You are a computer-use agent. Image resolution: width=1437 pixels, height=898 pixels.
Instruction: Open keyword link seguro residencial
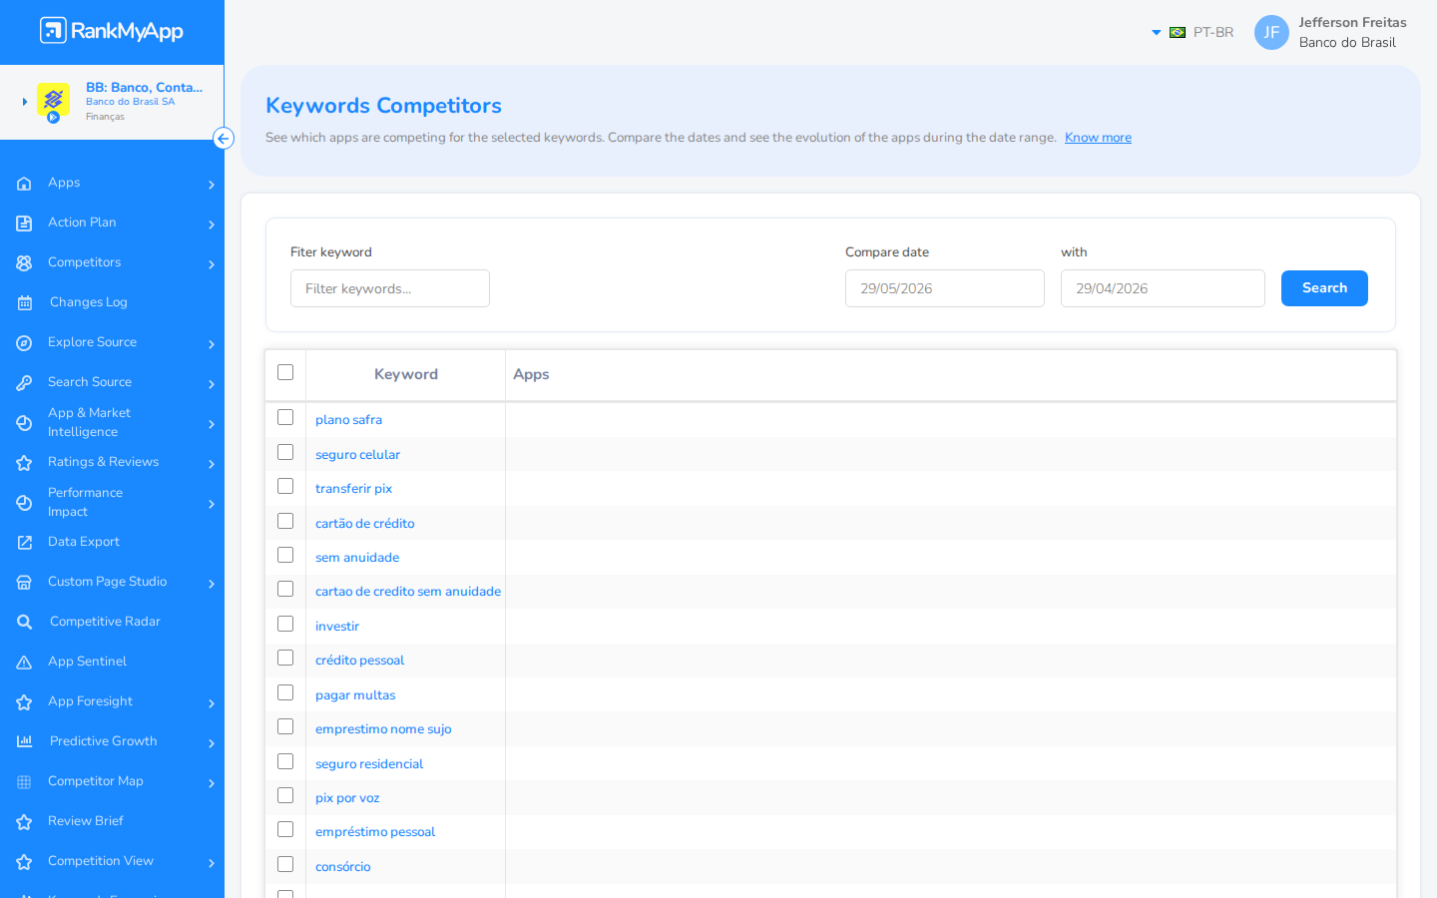coord(369,764)
